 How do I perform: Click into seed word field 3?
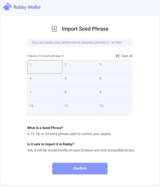115,67
